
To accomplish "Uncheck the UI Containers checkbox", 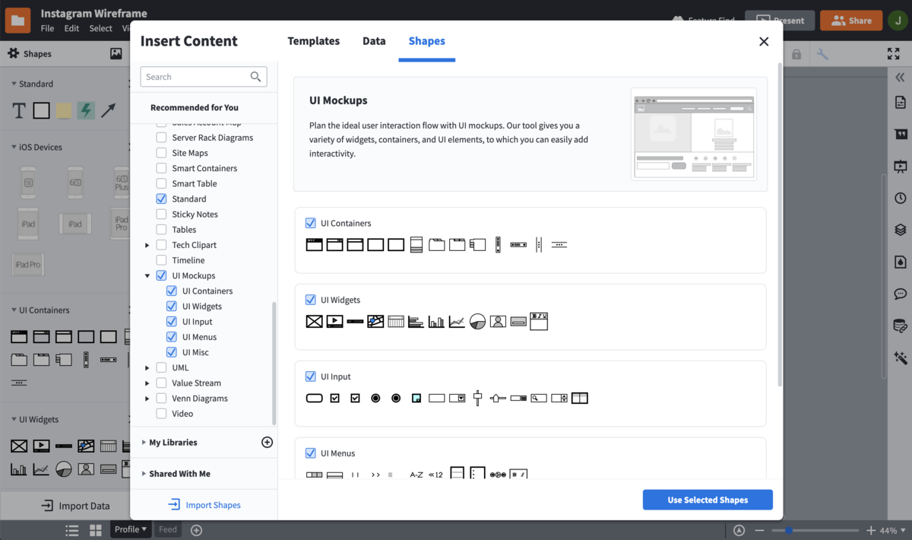I will pos(310,223).
